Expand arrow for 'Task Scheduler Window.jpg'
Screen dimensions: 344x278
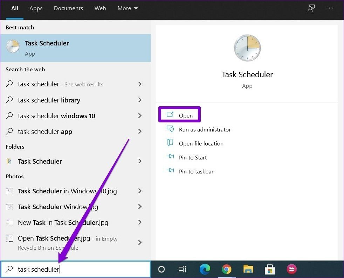pos(140,207)
